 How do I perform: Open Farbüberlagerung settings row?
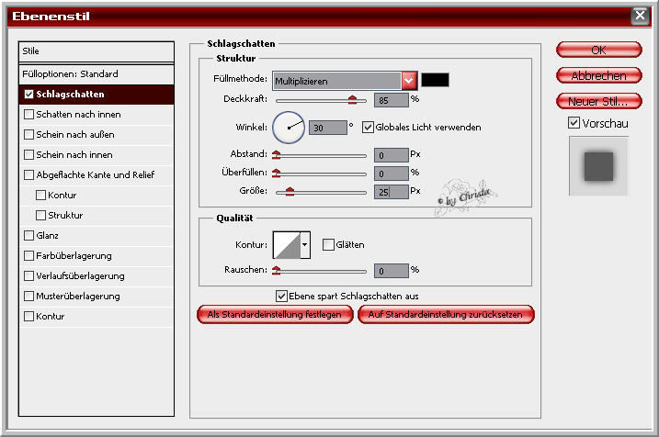pos(97,255)
